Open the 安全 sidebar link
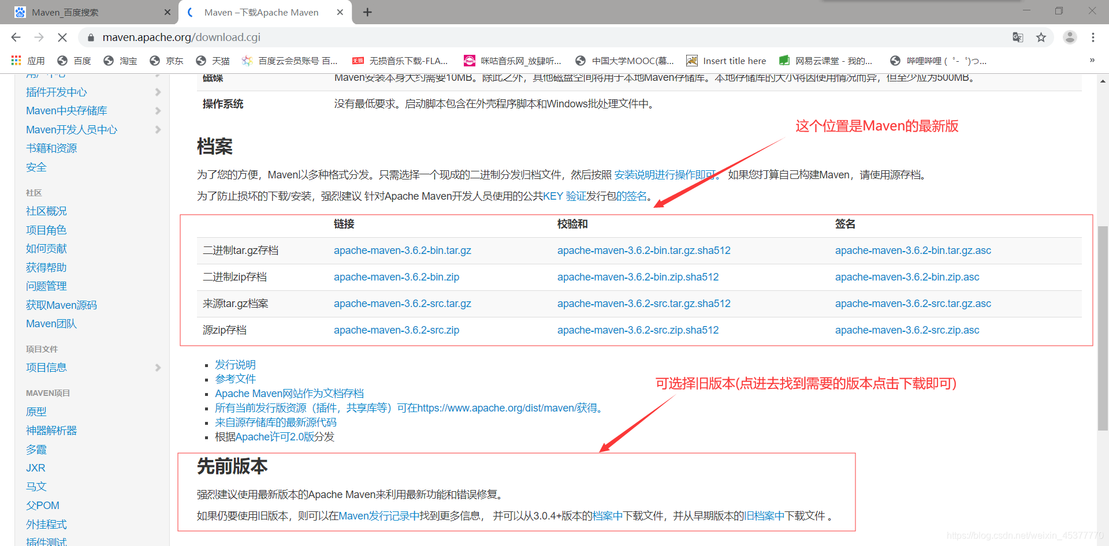The image size is (1109, 546). coord(36,167)
